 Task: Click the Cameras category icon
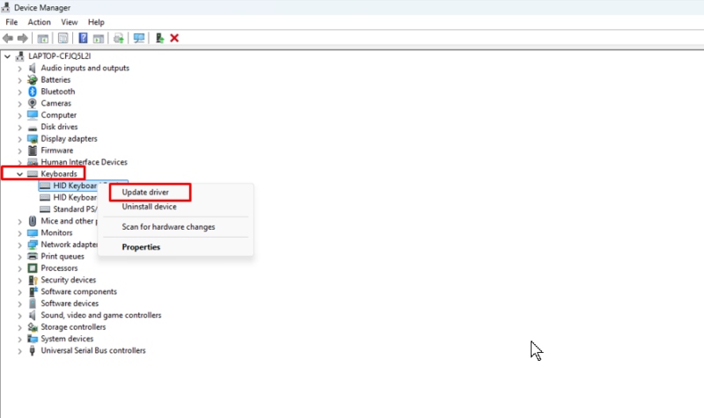coord(33,103)
